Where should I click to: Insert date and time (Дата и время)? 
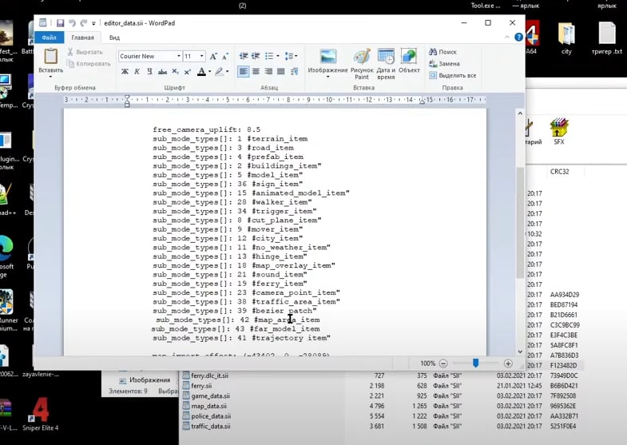click(x=386, y=64)
